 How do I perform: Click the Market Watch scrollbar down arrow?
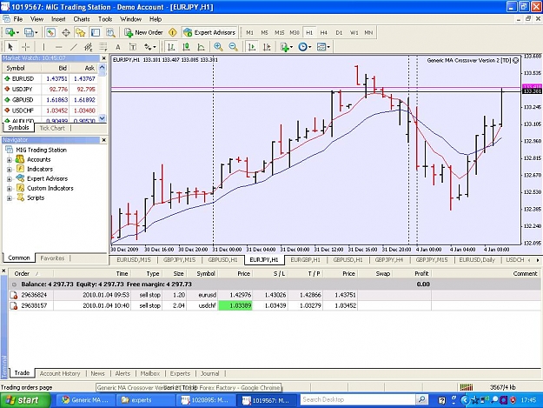pos(103,118)
